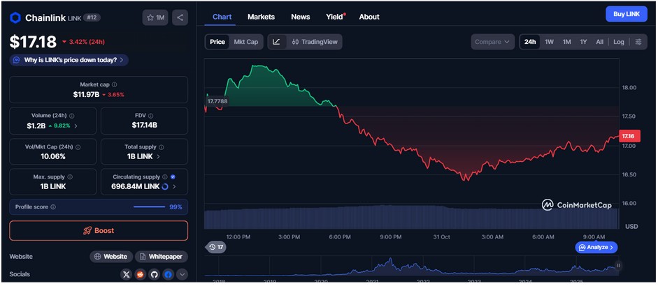The height and width of the screenshot is (286, 658).
Task: Open chart settings sliders icon
Action: (x=638, y=42)
